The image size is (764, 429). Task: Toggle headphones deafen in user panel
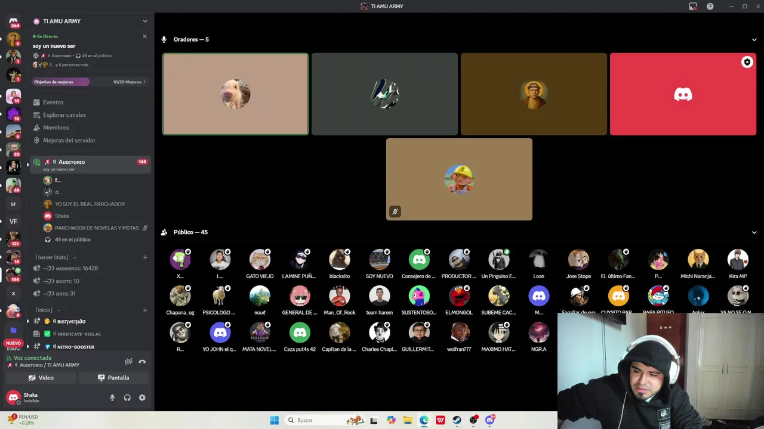[127, 397]
